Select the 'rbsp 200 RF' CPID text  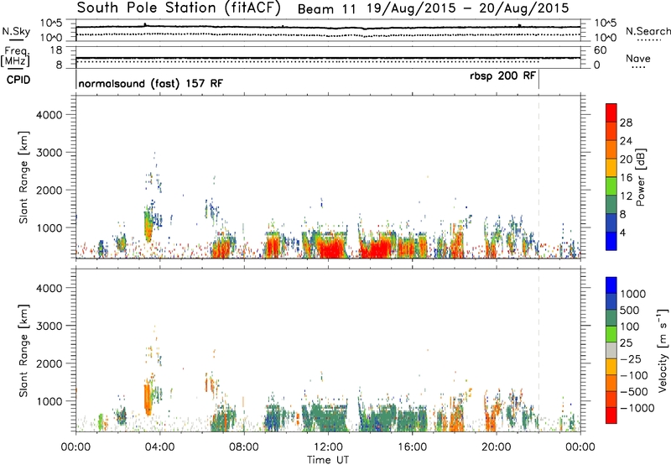502,76
